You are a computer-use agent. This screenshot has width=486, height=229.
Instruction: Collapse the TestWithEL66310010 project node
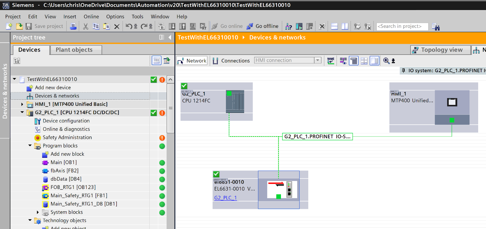point(14,79)
